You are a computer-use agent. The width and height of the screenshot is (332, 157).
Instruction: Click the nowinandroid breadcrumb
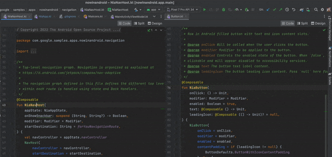(49, 10)
